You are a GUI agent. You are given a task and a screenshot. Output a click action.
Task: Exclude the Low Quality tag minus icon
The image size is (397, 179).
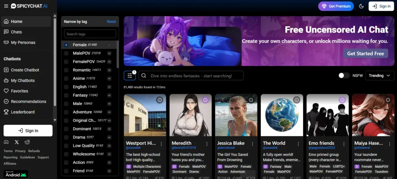click(x=109, y=146)
